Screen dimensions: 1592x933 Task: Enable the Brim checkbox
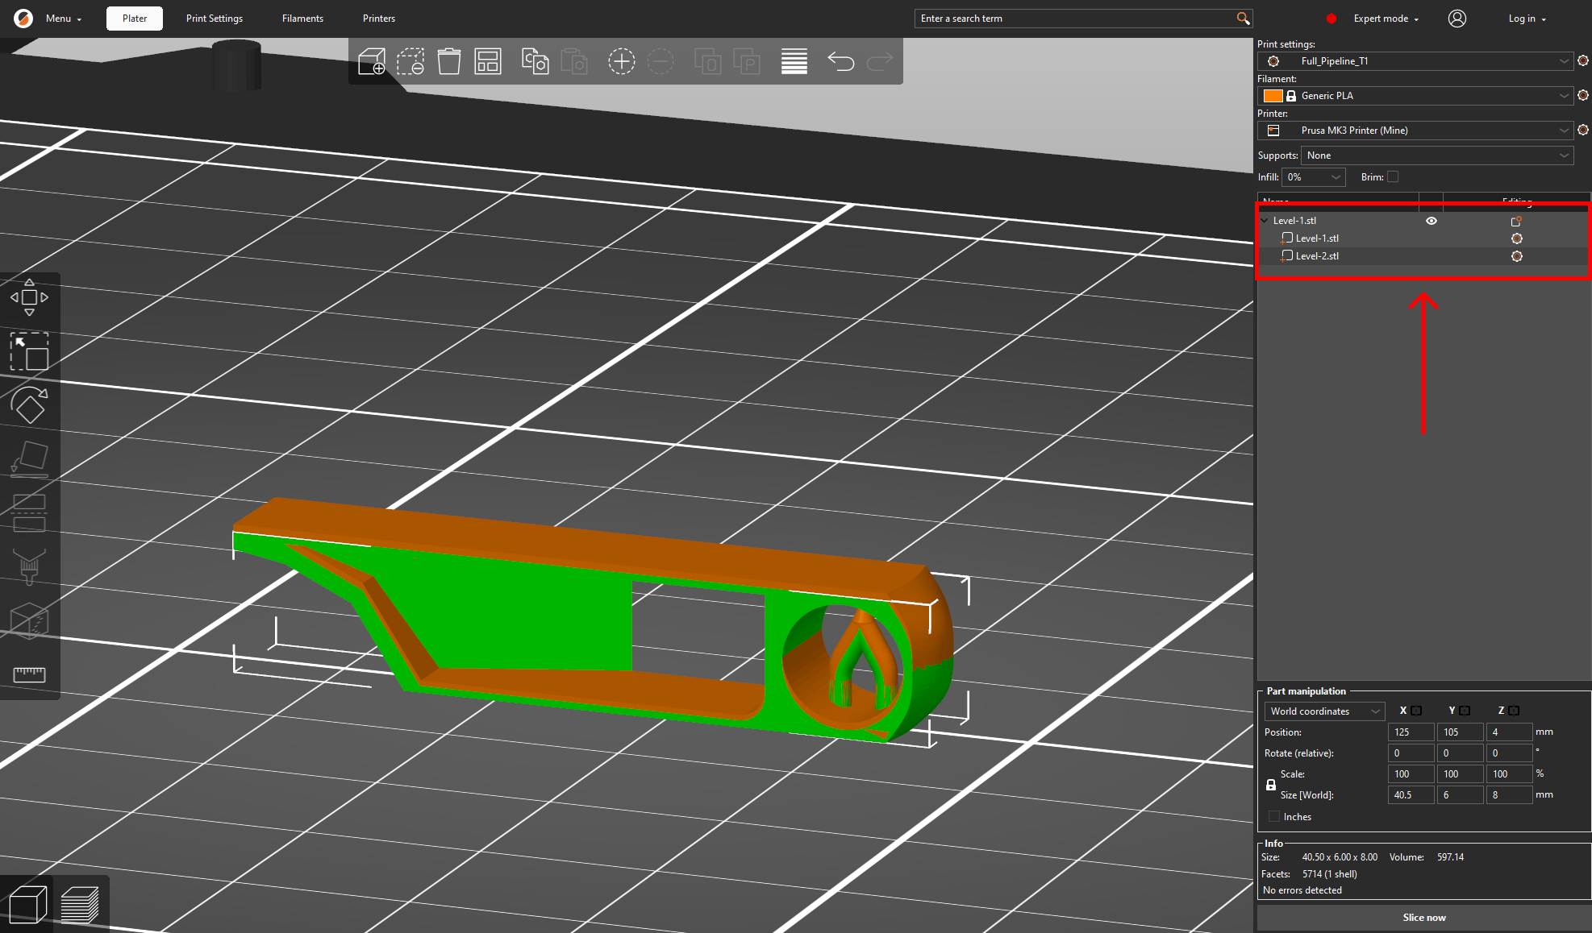click(1393, 176)
